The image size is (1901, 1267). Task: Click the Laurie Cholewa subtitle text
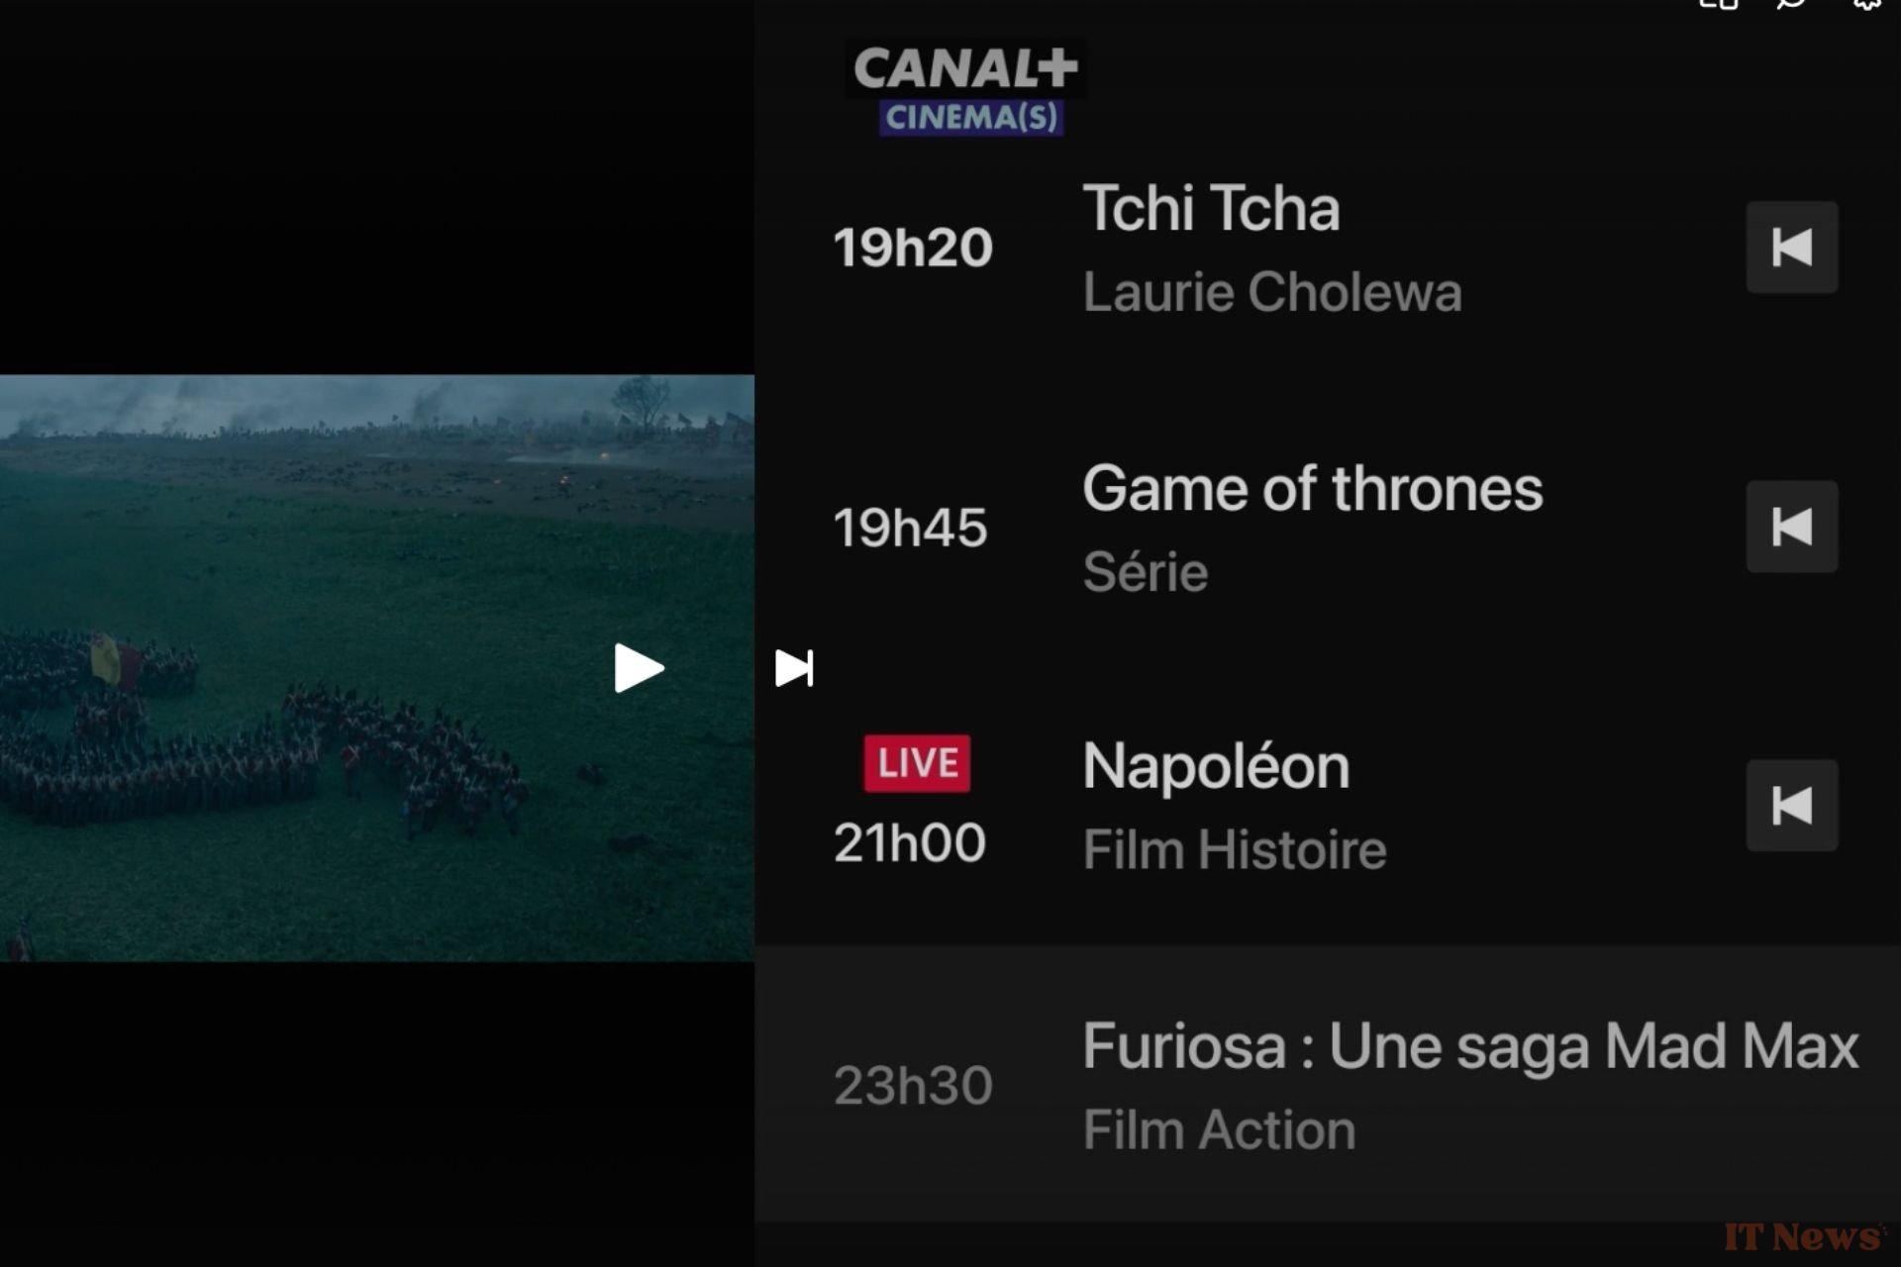click(x=1275, y=291)
